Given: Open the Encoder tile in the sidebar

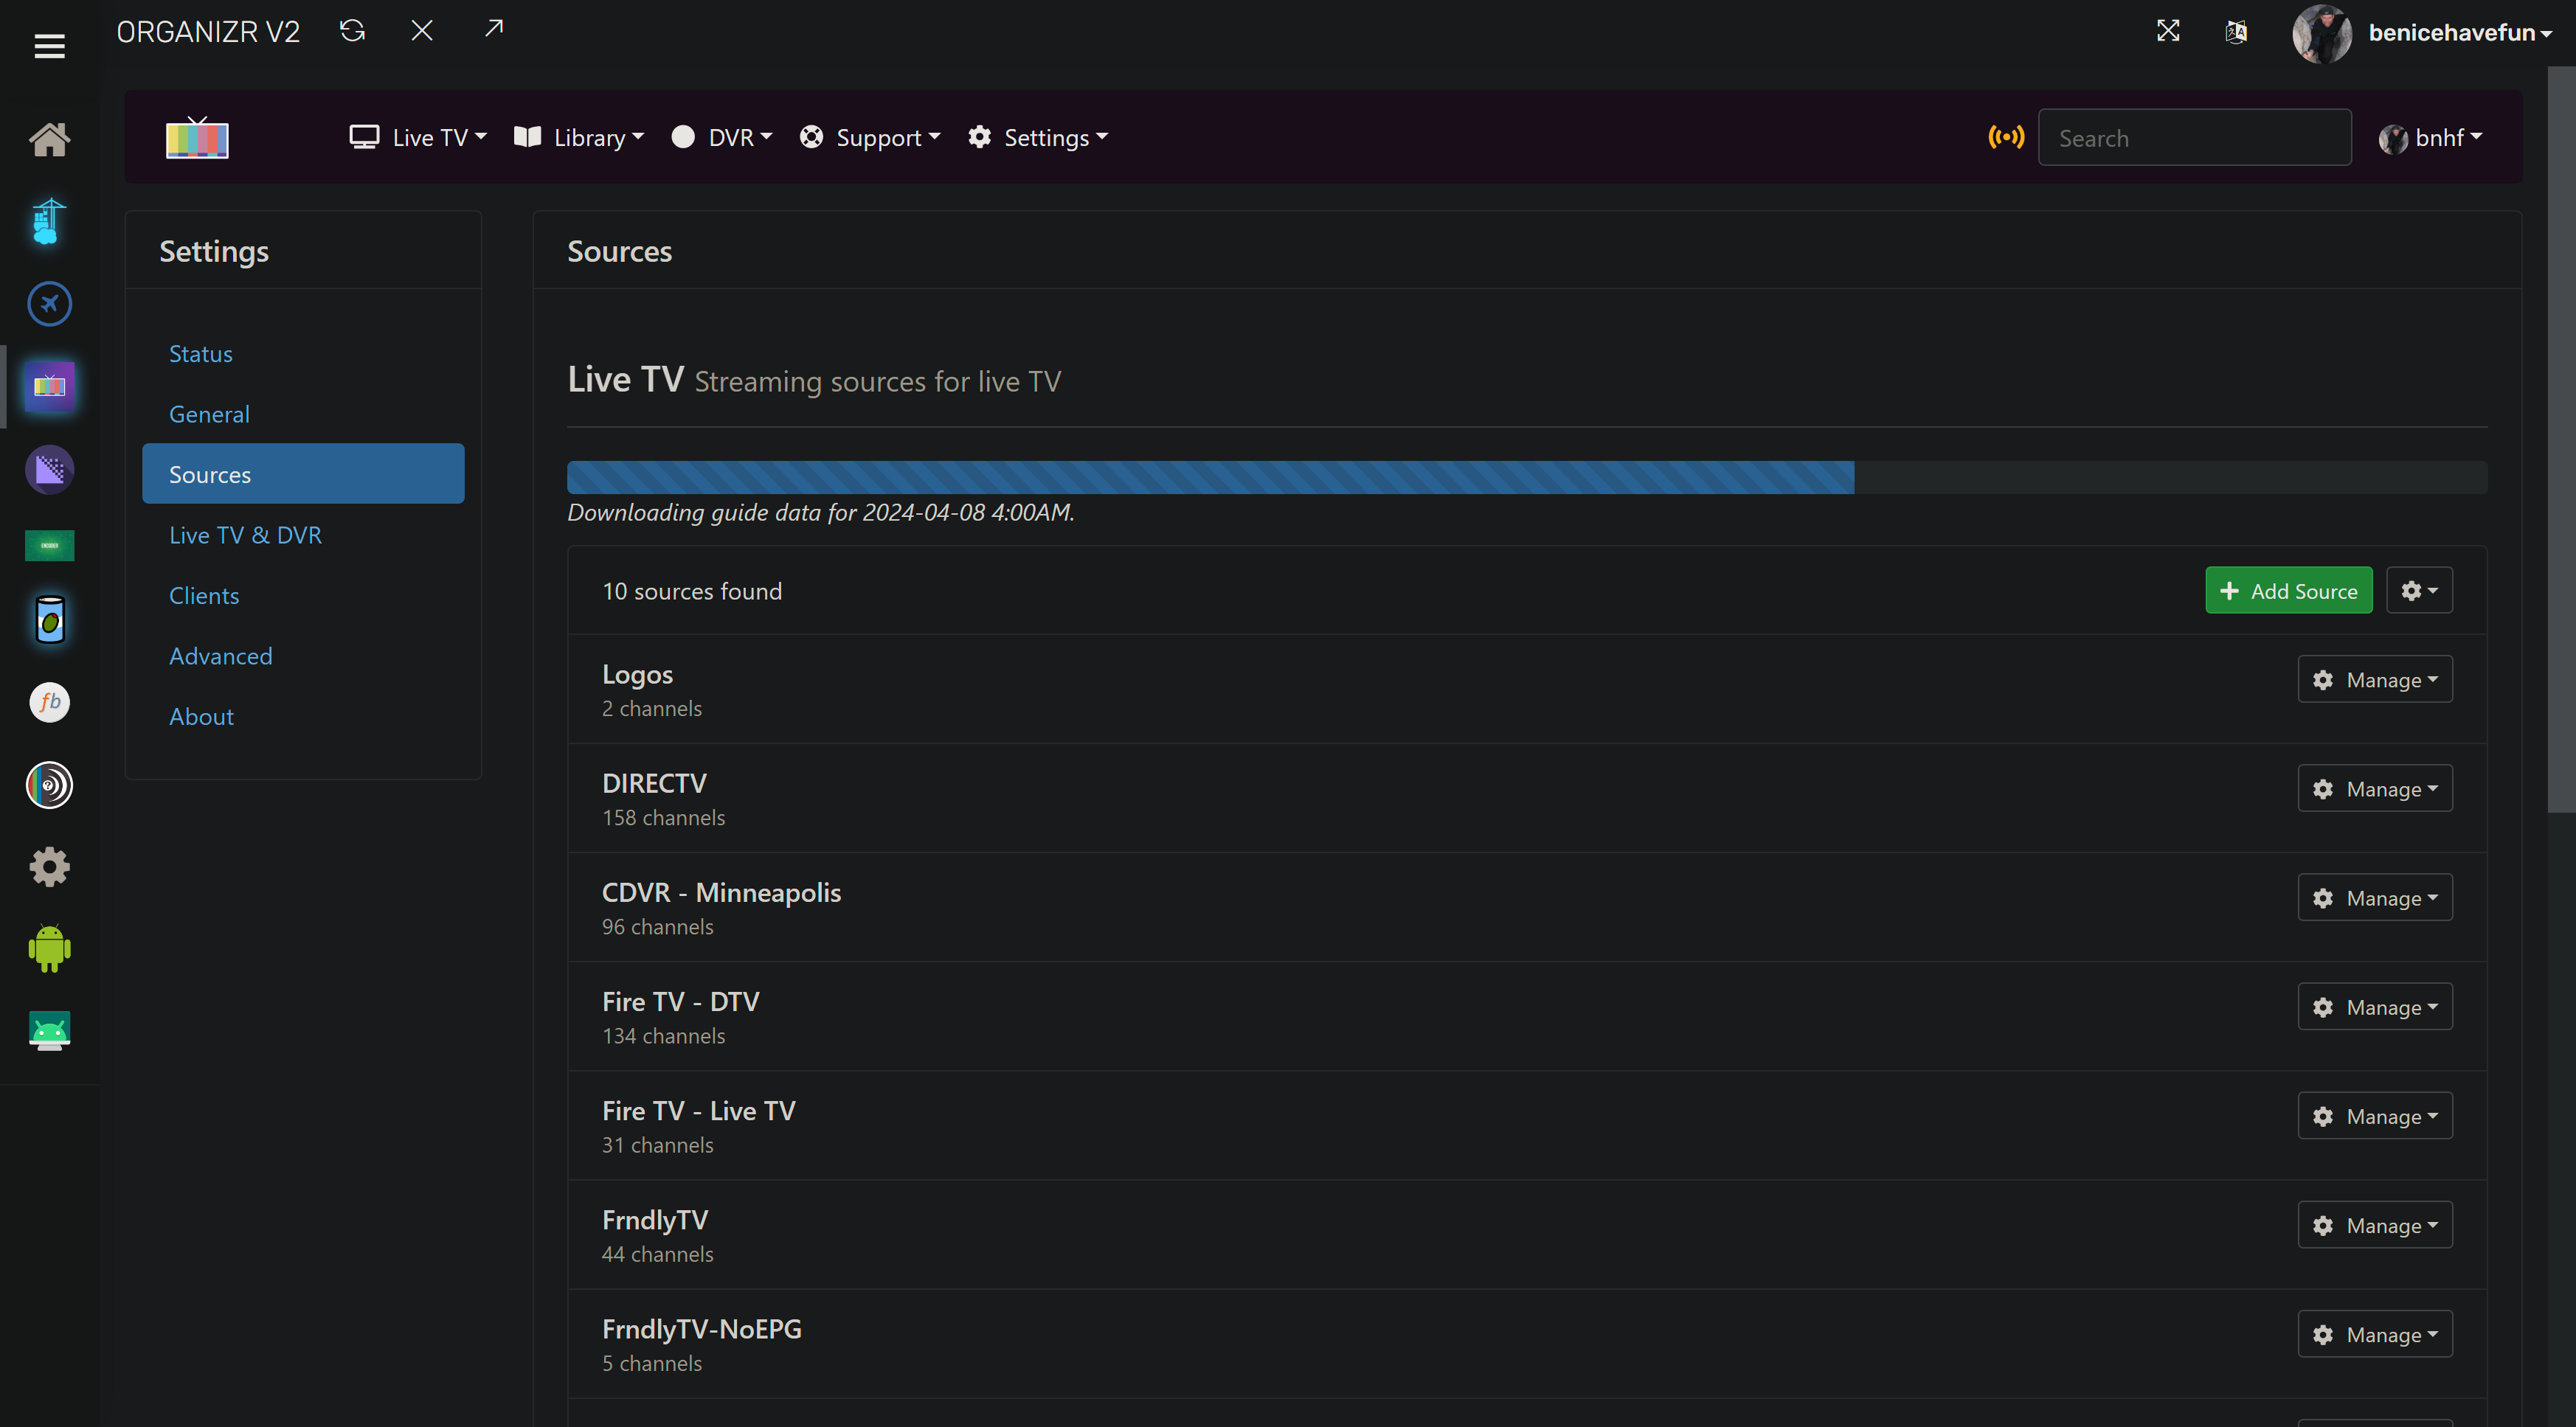Looking at the screenshot, I should tap(49, 545).
